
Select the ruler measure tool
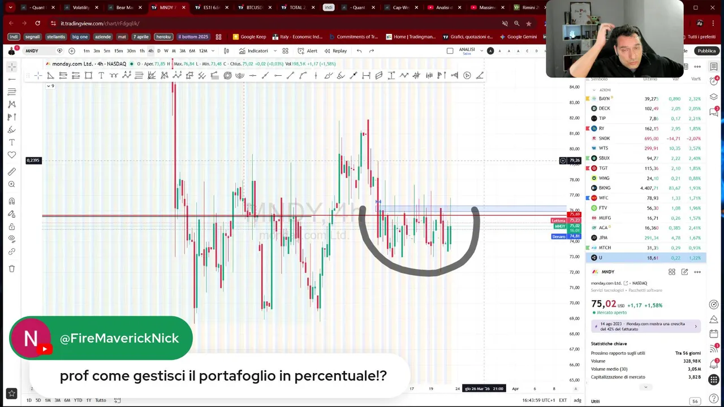(12, 172)
